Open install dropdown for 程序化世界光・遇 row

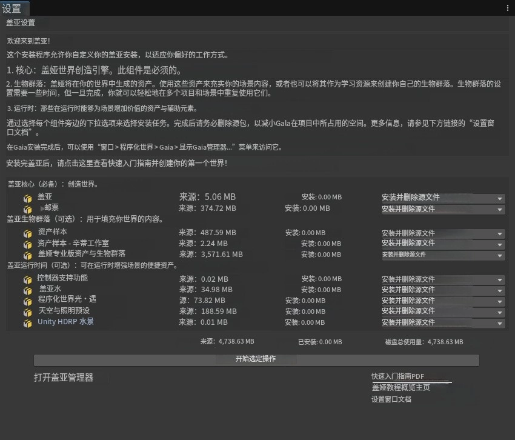pos(443,301)
